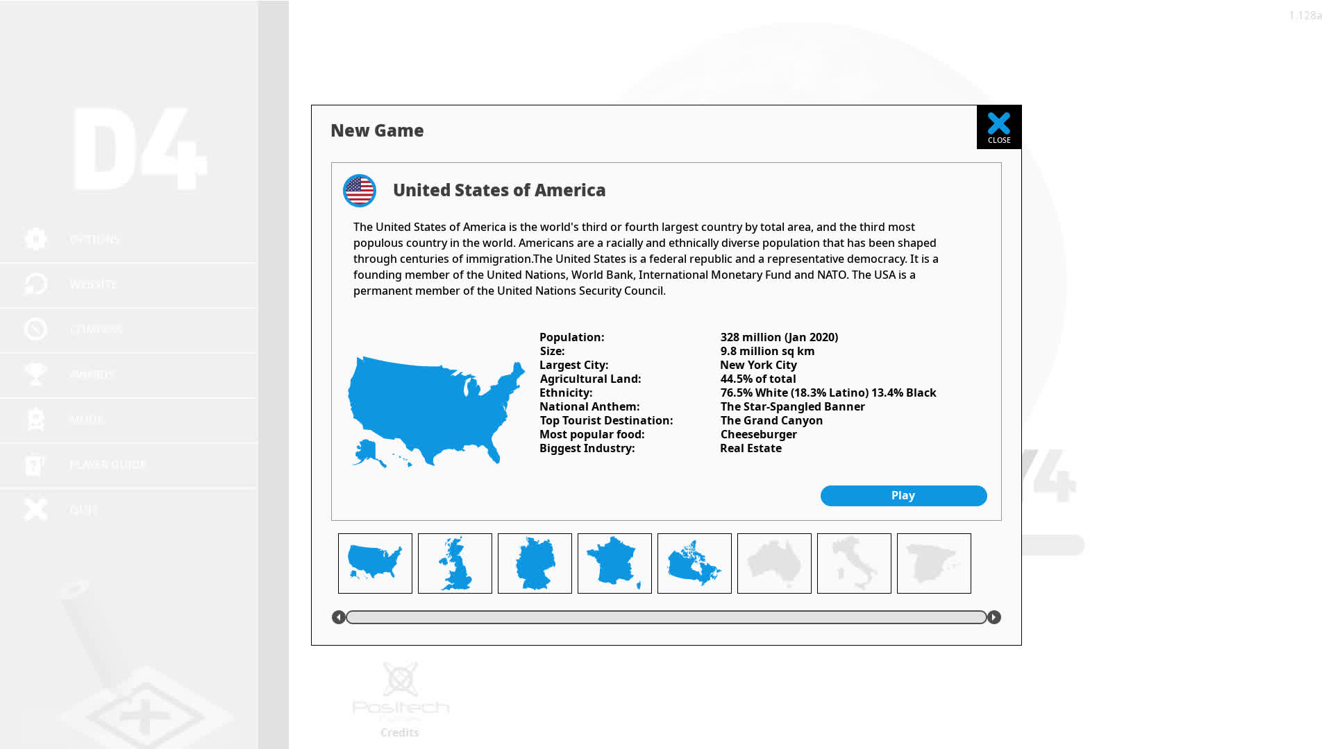The image size is (1333, 749).
Task: Click the Canada country thumbnail
Action: click(694, 562)
